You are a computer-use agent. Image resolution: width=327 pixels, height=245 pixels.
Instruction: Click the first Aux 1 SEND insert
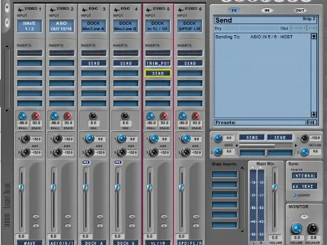[x=252, y=137]
